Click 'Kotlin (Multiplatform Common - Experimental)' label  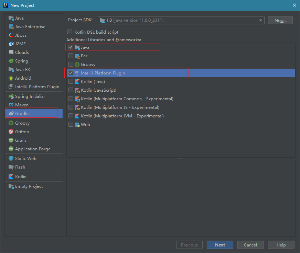tap(127, 99)
